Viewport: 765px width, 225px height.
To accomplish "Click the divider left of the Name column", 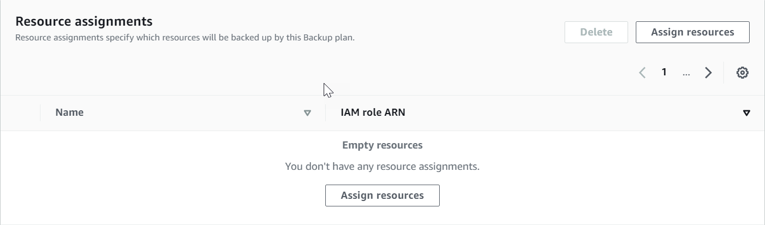I will [40, 113].
